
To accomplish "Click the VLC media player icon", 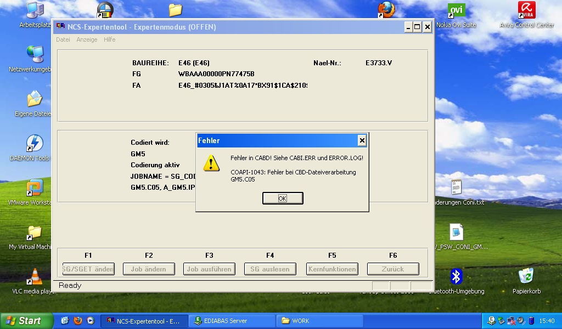I will click(x=34, y=277).
